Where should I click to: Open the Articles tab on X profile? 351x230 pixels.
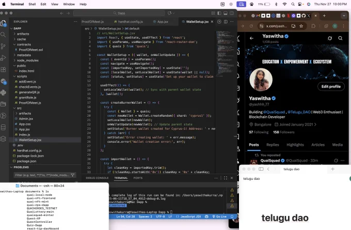[x=318, y=145]
